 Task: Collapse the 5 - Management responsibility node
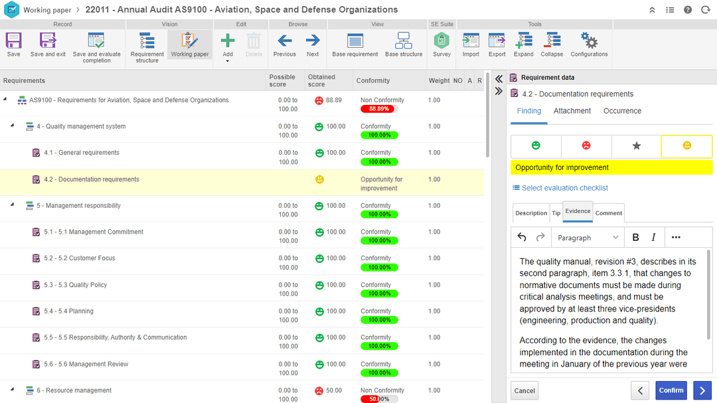pyautogui.click(x=13, y=205)
